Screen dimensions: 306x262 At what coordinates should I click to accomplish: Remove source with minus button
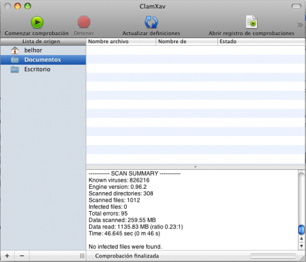(x=22, y=256)
